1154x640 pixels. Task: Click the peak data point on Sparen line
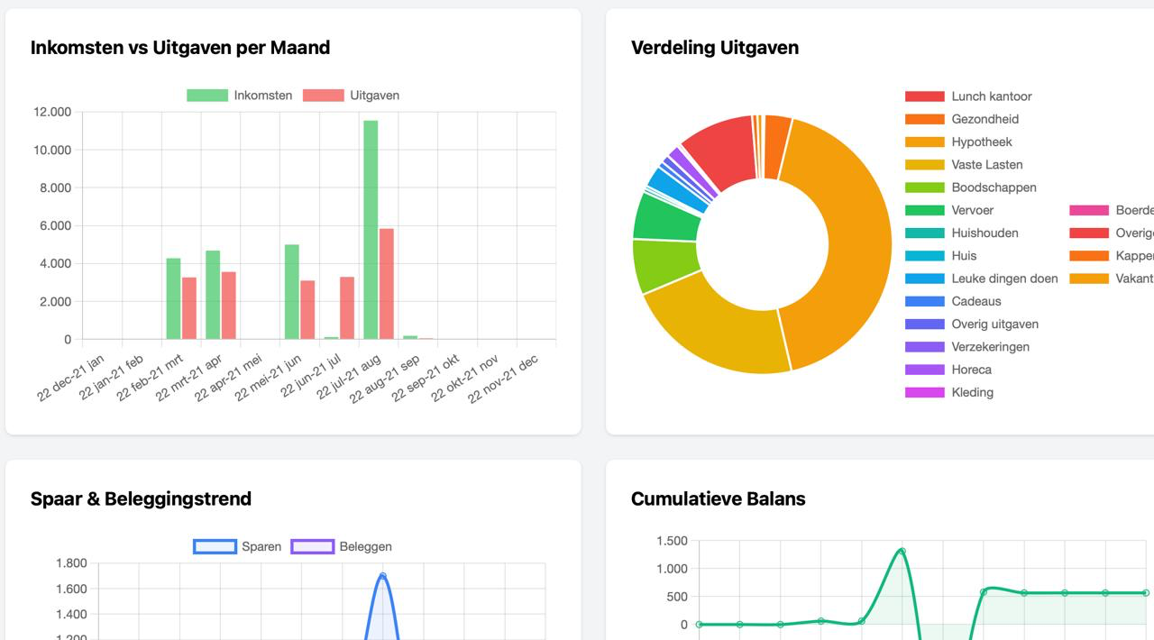point(383,575)
